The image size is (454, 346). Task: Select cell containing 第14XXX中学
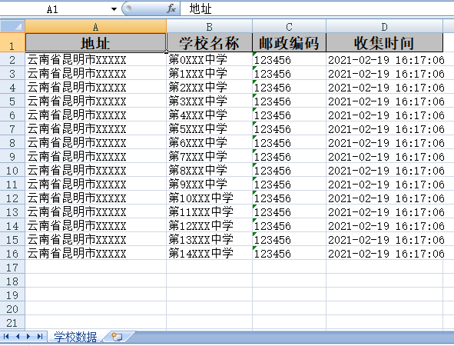210,253
